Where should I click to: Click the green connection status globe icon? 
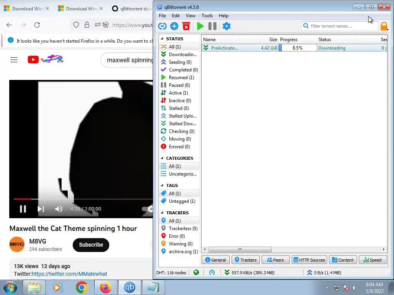click(x=196, y=272)
